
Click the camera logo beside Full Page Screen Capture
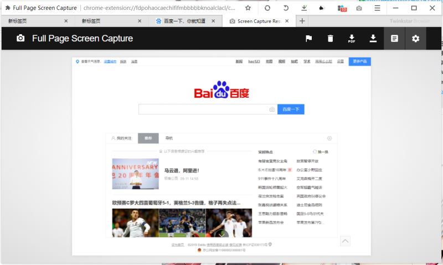pos(20,38)
